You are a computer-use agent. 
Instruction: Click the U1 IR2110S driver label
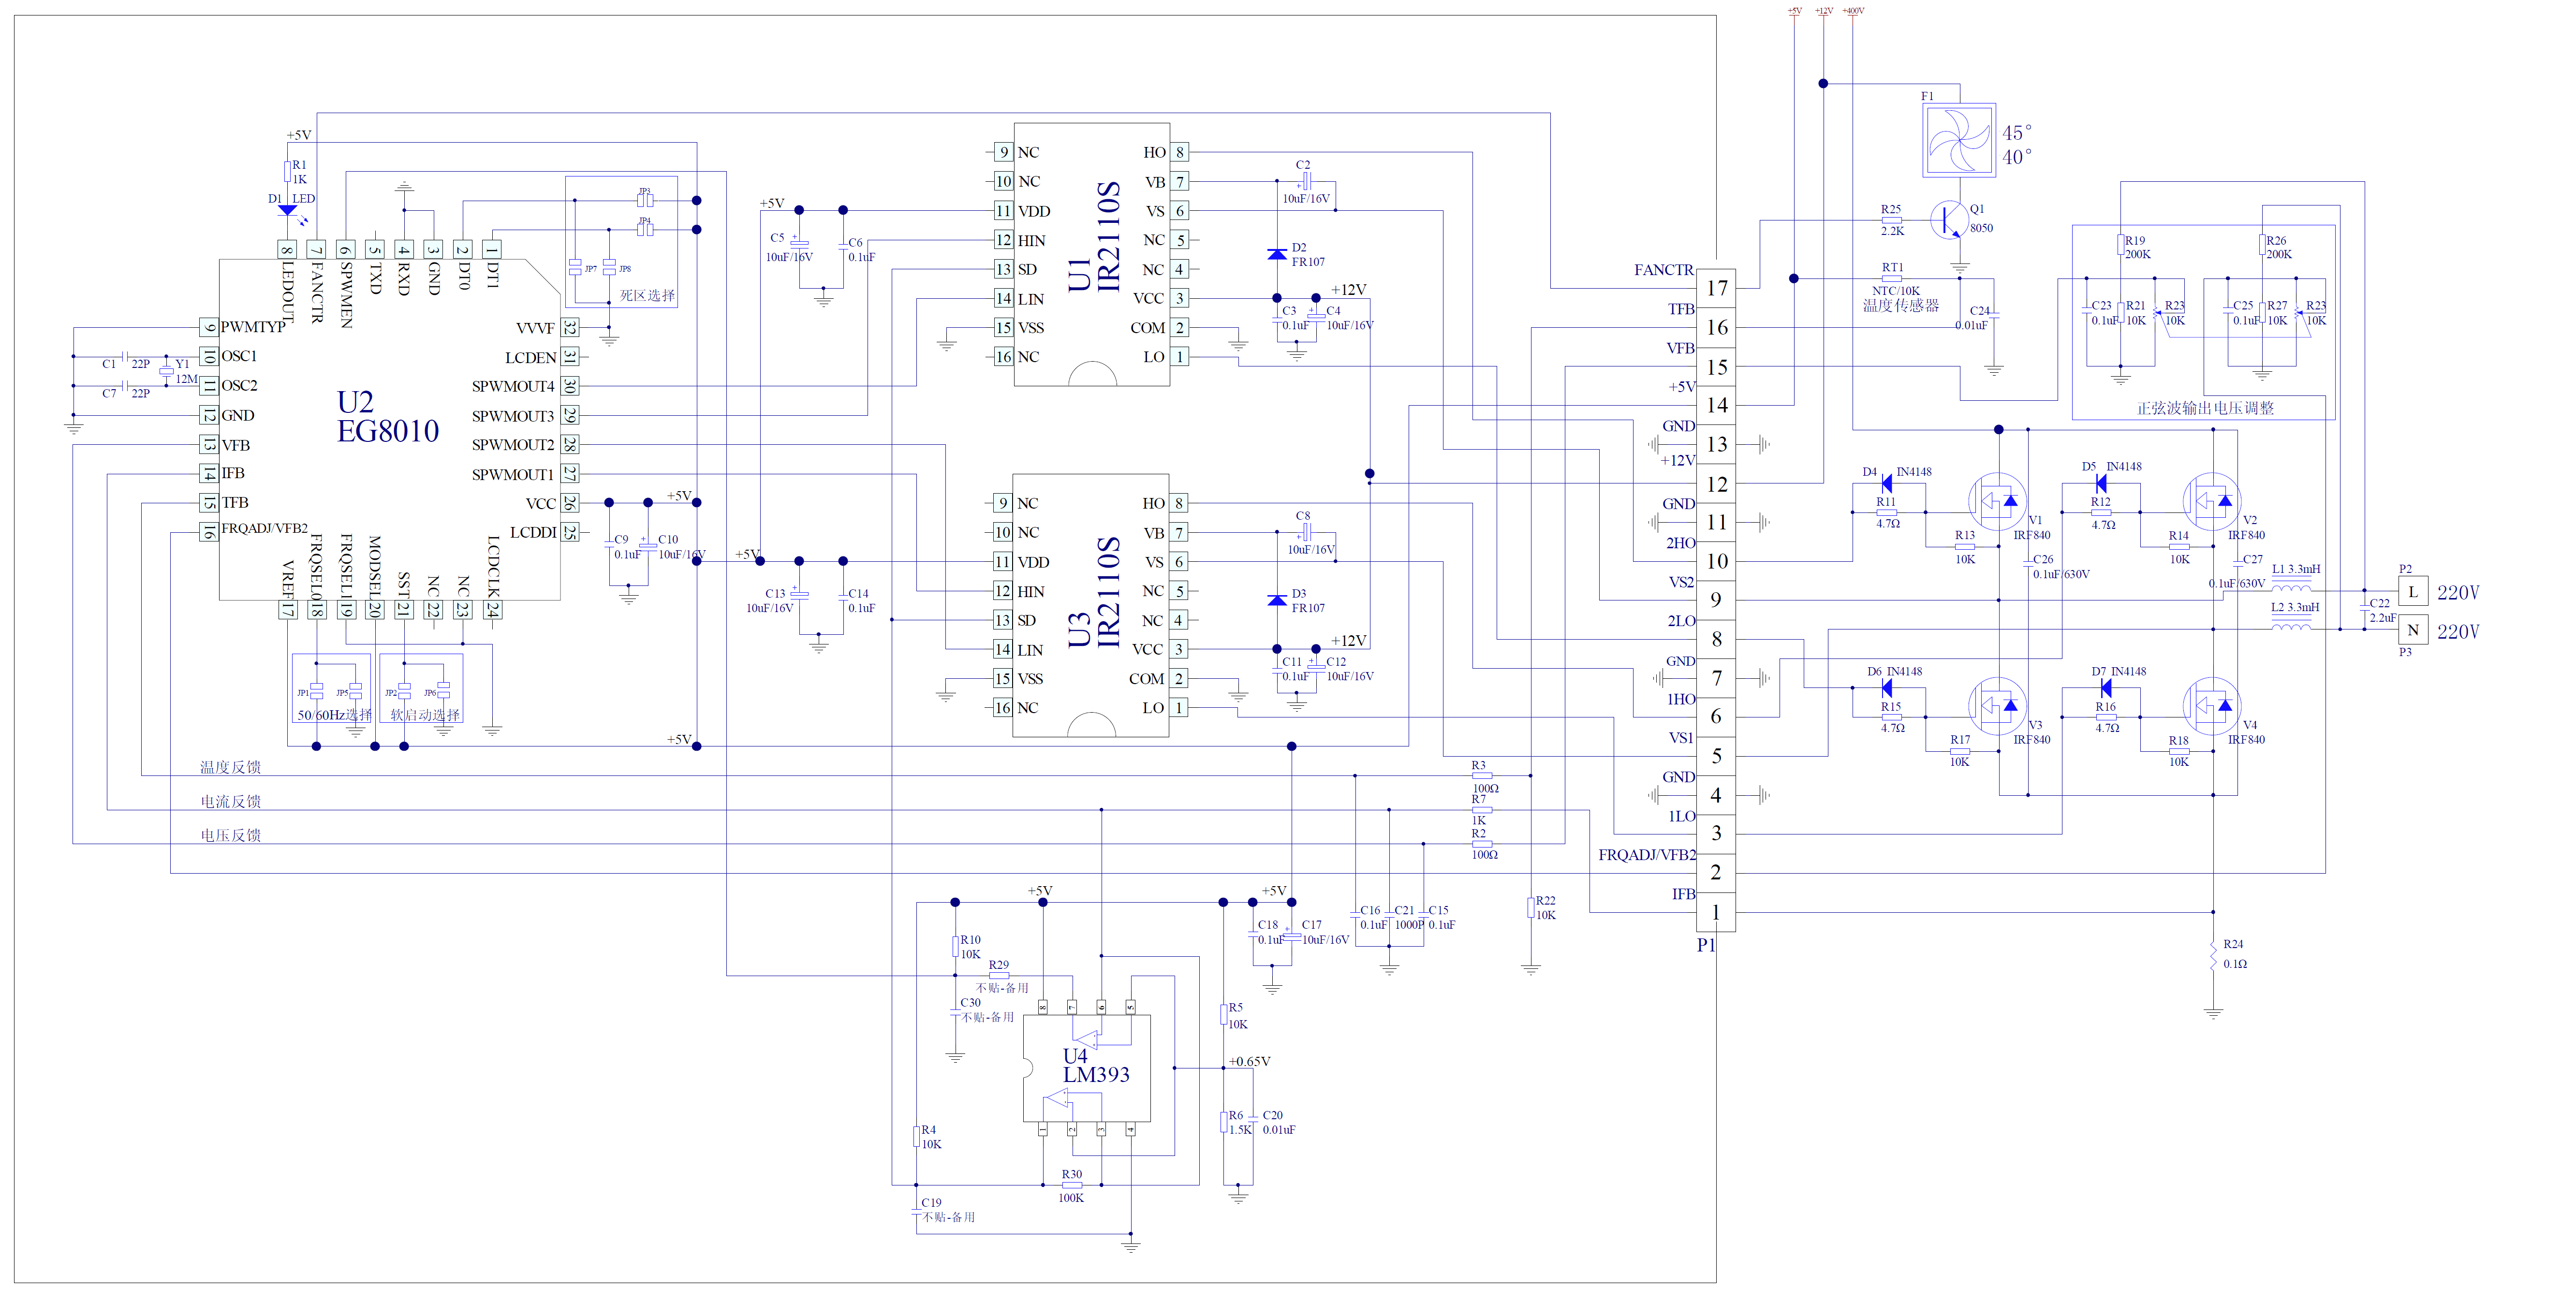[1094, 237]
